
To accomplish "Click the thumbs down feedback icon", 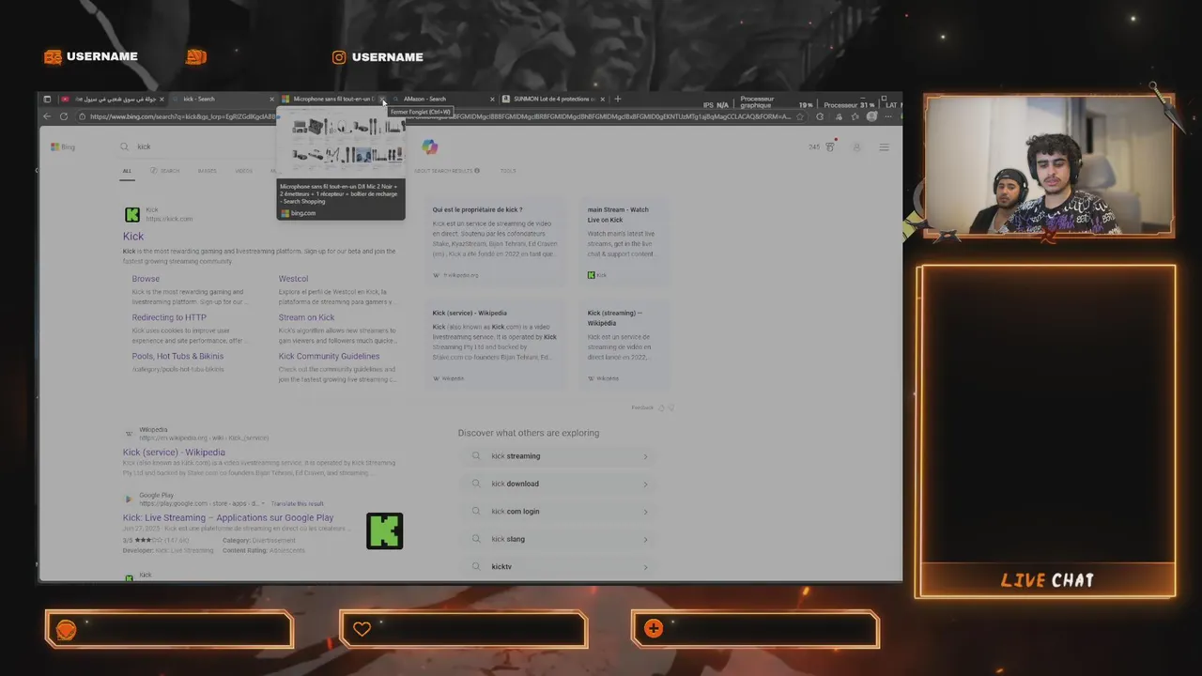I will pyautogui.click(x=670, y=407).
